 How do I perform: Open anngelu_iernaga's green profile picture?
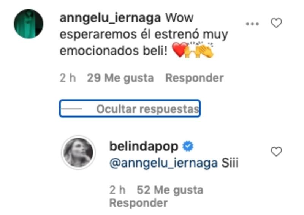tap(28, 24)
